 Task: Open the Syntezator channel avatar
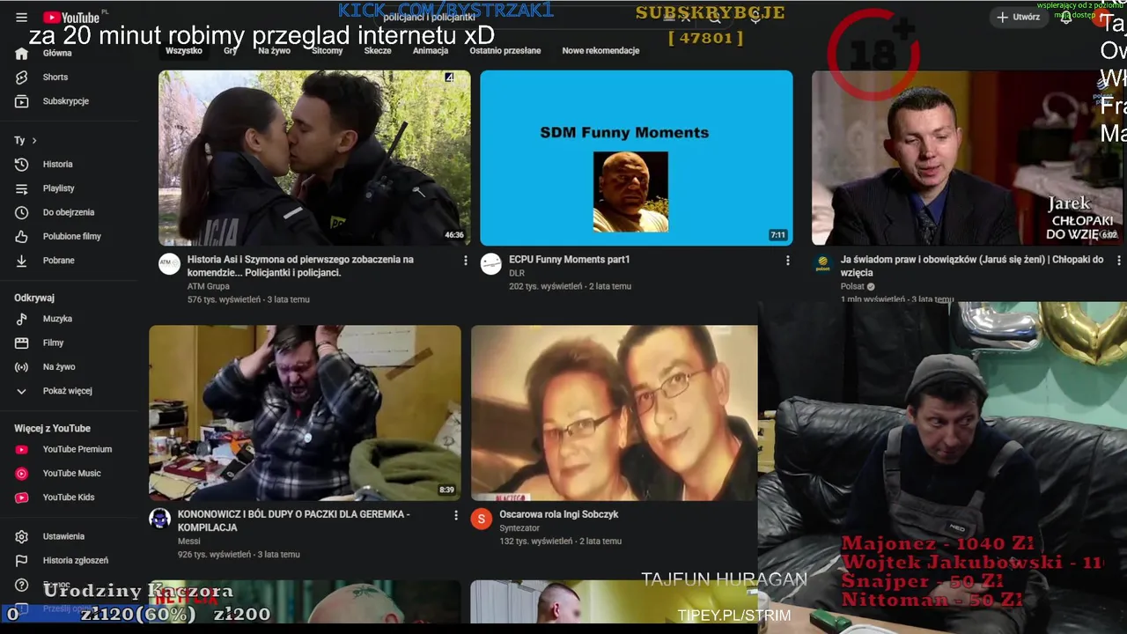[481, 518]
